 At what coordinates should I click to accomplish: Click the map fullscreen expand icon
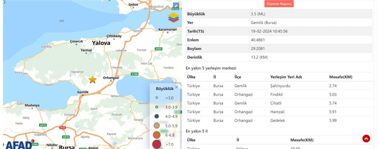coord(176,6)
